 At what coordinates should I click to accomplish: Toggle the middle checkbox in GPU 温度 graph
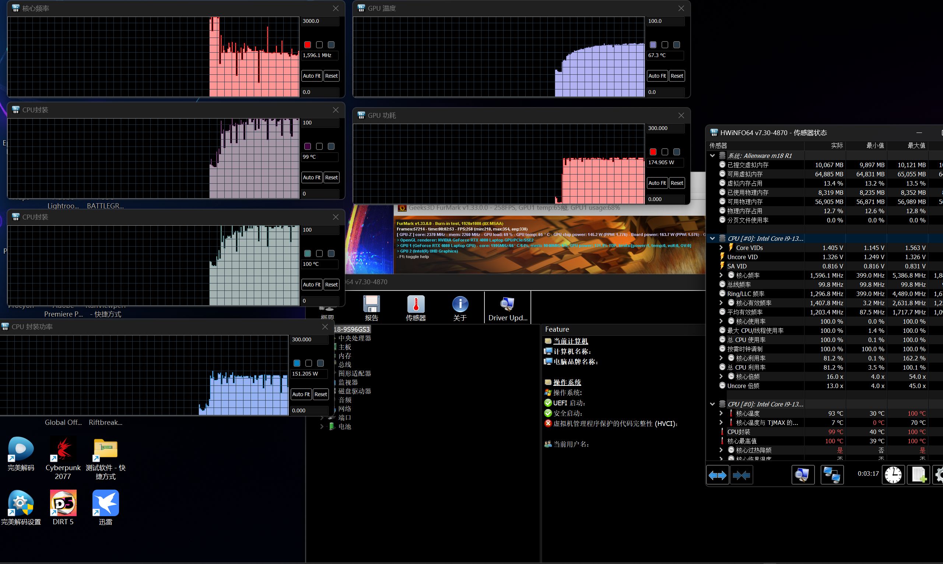pos(665,45)
